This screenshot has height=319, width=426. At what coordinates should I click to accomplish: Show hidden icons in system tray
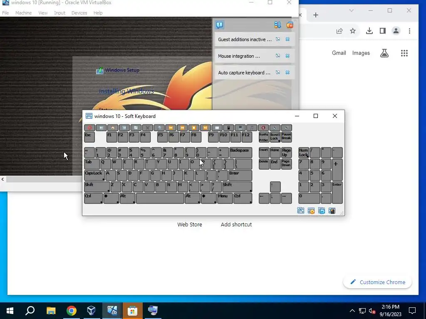coord(352,311)
